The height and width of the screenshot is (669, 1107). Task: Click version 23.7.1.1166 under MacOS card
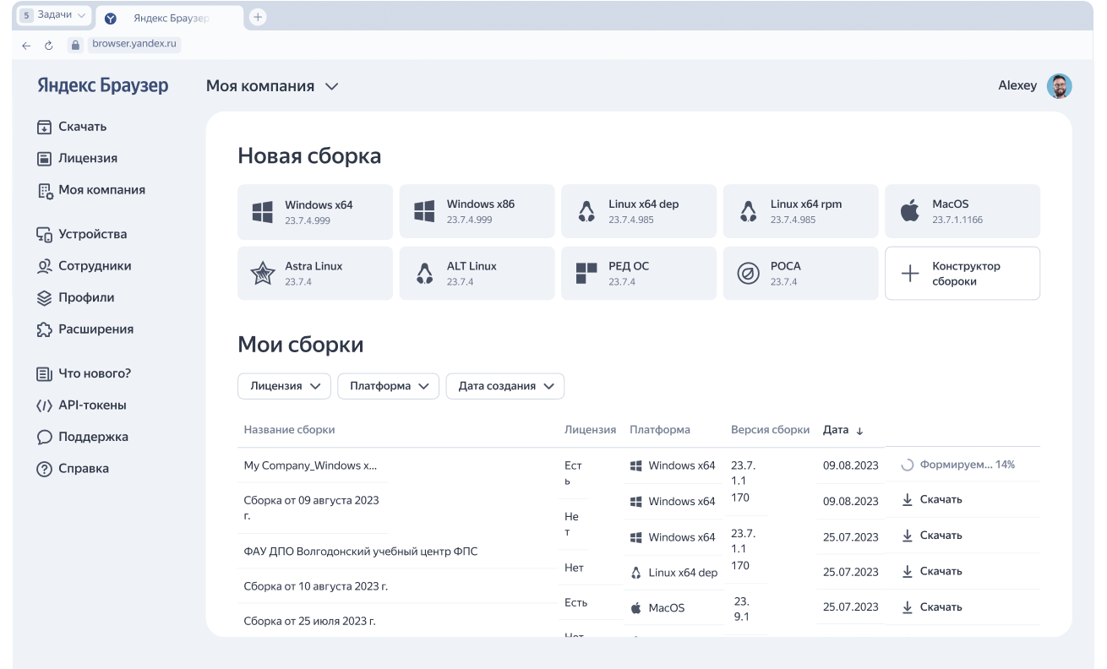coord(957,220)
